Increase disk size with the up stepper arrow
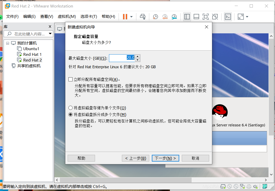The height and width of the screenshot is (191, 275). tap(137, 56)
